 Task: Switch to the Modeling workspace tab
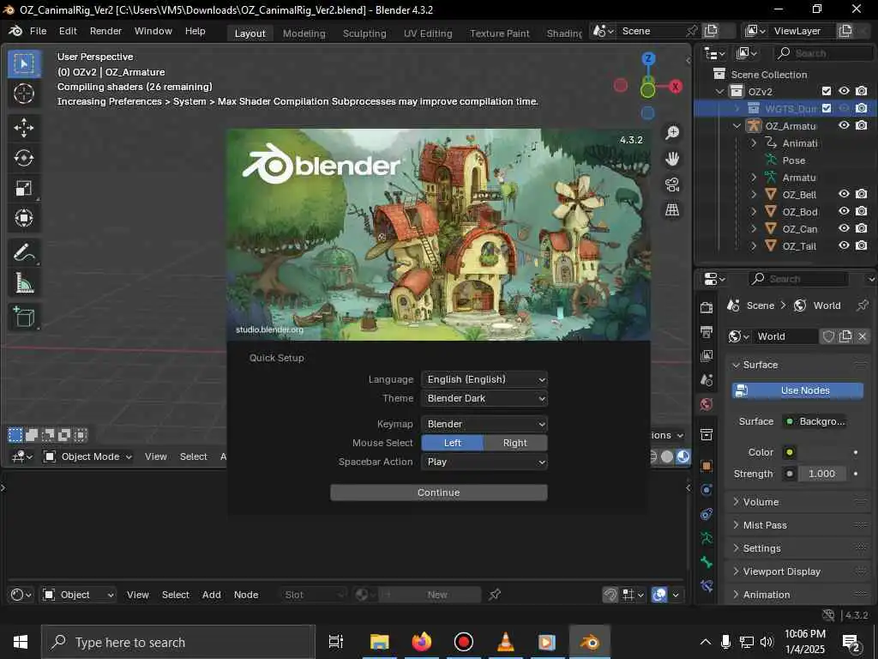(304, 33)
